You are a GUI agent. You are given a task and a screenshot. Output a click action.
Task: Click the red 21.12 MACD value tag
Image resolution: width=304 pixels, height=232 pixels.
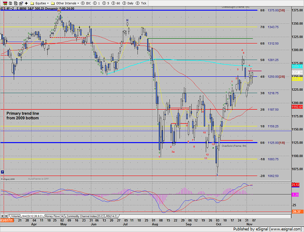point(296,185)
